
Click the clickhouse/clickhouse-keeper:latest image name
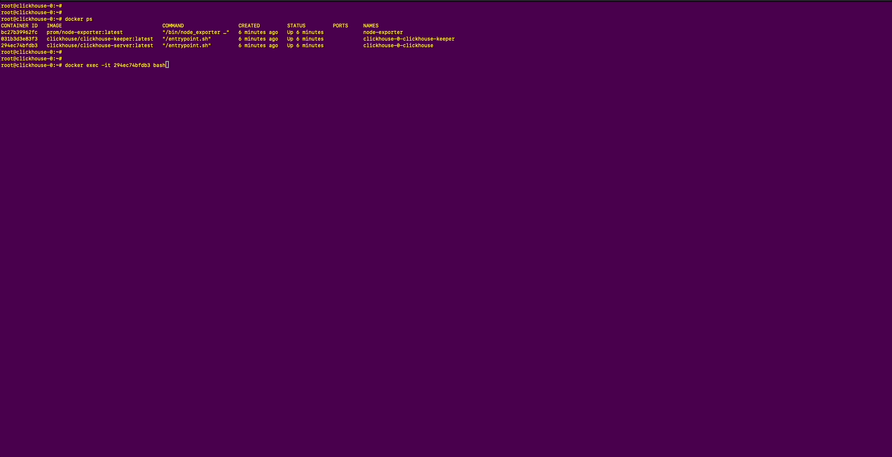click(100, 39)
